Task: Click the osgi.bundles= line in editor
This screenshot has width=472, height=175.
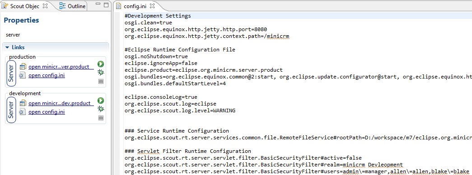Action: (x=298, y=77)
